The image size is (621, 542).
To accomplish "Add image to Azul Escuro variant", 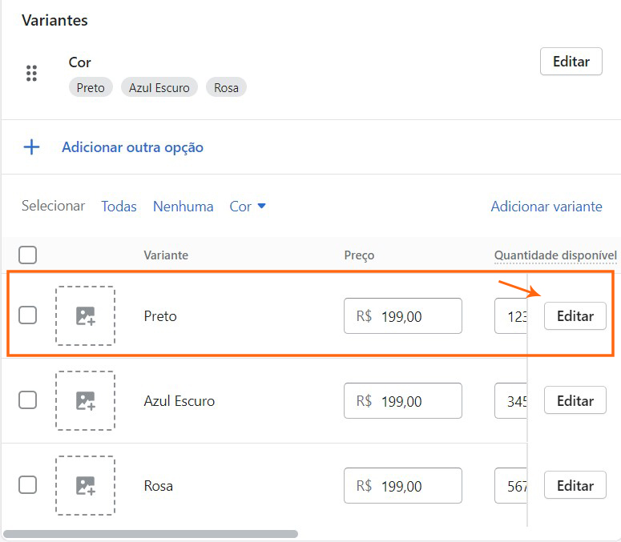I will (x=85, y=401).
